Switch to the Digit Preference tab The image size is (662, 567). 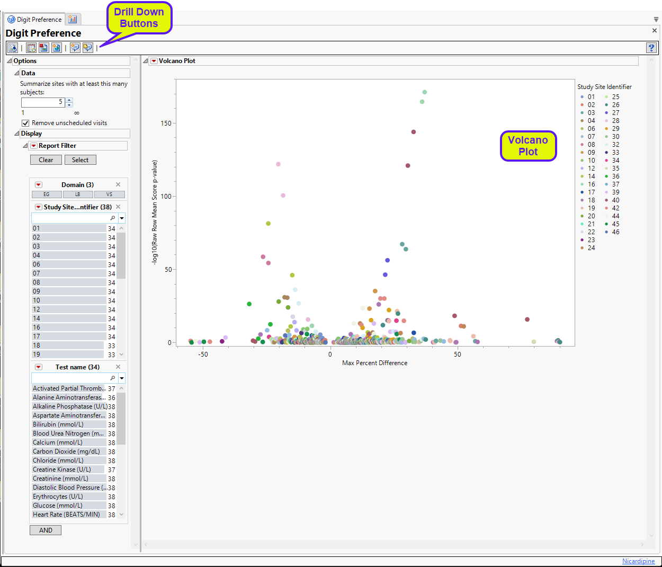pos(35,20)
